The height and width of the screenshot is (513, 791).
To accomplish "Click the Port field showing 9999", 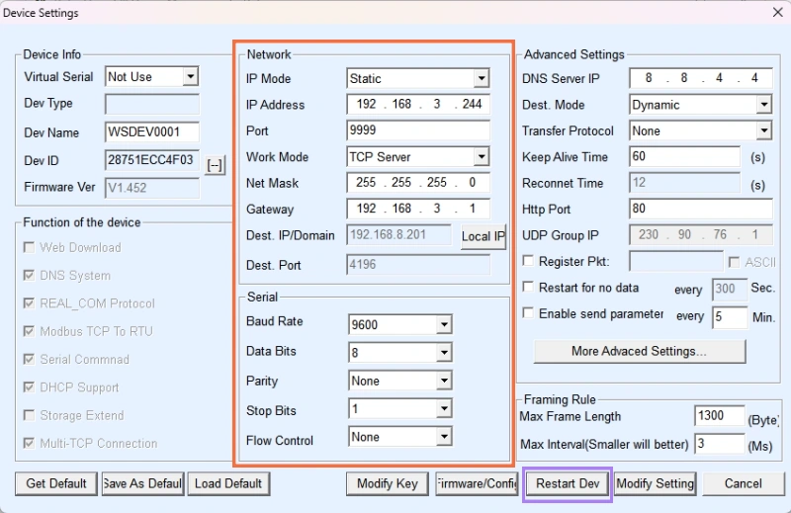I will click(x=418, y=130).
